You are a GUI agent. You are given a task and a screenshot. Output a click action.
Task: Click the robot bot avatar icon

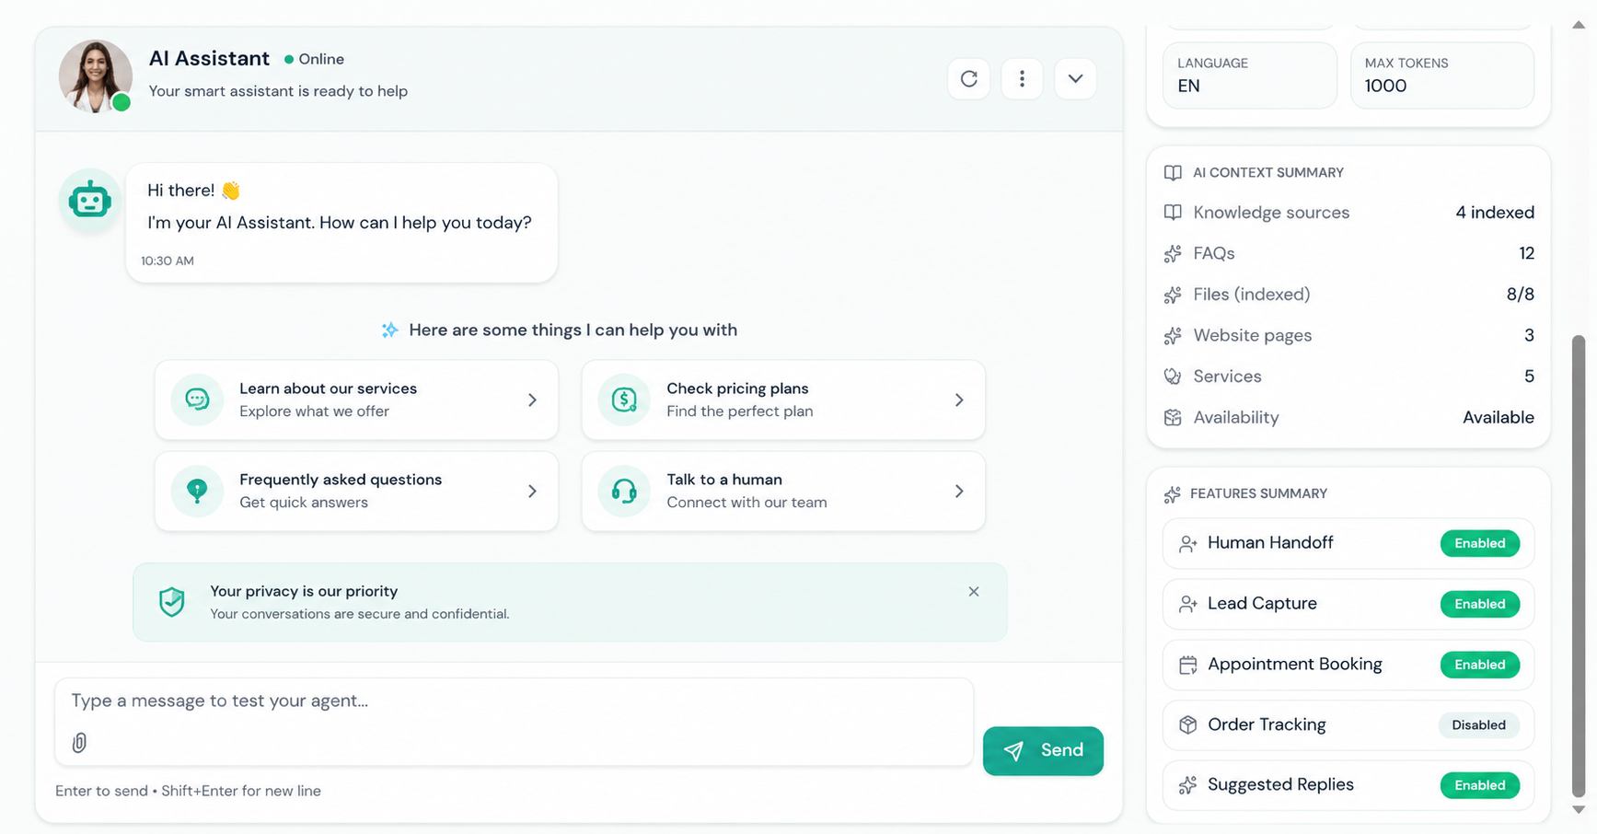(x=90, y=200)
